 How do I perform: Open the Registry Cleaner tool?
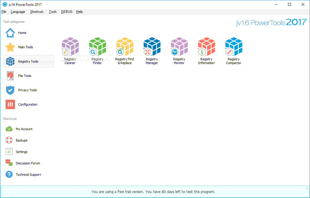70,51
